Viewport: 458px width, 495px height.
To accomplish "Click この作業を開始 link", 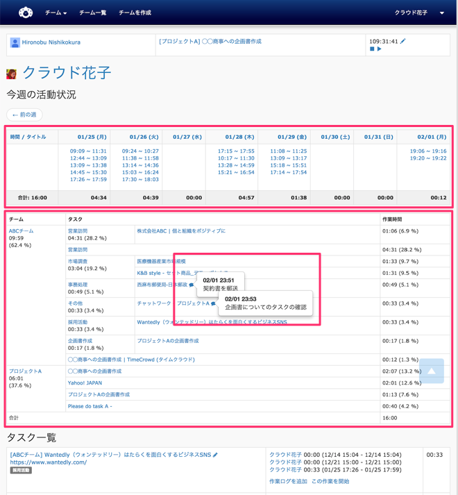I will (330, 481).
